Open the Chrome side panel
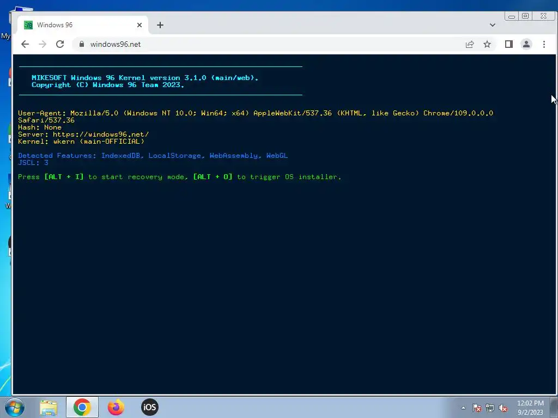The width and height of the screenshot is (558, 418). click(x=508, y=44)
